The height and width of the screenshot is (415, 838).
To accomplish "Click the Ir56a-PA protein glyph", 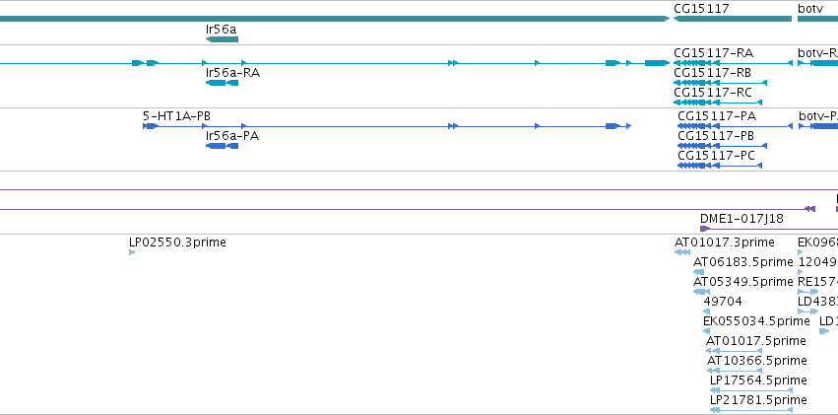I will click(x=222, y=146).
